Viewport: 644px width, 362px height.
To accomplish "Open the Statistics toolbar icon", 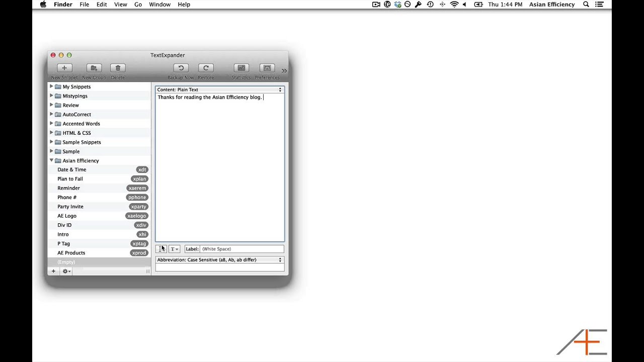I will tap(241, 68).
